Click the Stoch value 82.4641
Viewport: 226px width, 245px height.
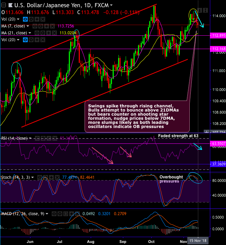tap(87, 177)
